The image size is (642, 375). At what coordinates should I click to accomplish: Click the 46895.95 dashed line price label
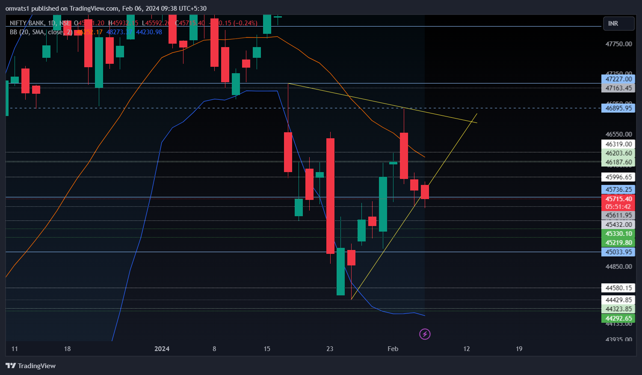click(618, 108)
